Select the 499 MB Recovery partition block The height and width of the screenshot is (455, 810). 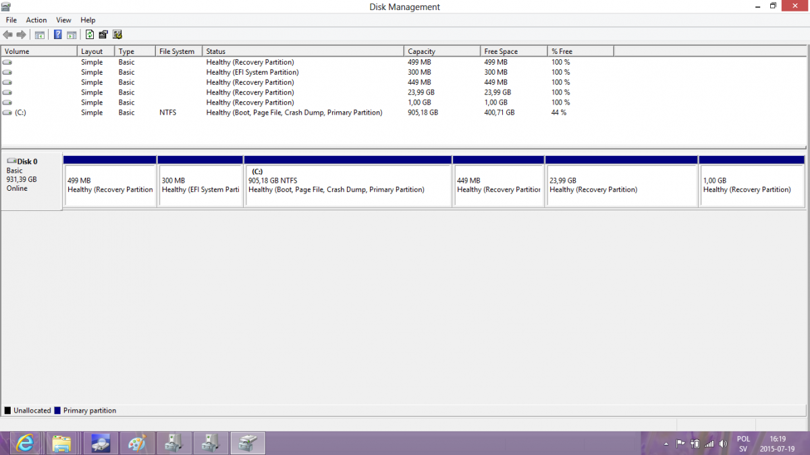tap(109, 181)
